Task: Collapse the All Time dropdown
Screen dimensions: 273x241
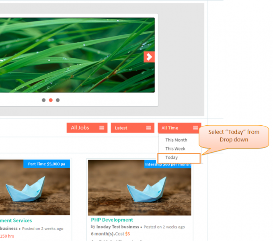Action: pos(179,128)
